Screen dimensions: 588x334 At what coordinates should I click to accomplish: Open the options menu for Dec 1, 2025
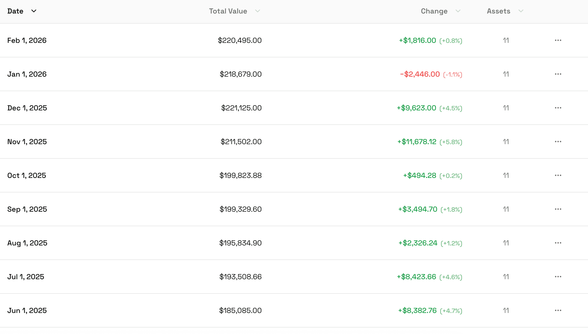[558, 108]
